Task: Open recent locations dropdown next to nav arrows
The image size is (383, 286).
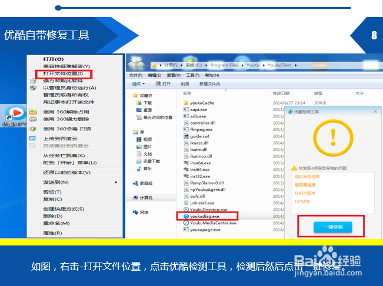Action: 148,66
